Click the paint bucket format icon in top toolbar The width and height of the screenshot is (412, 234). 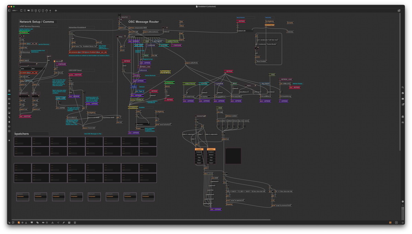coord(56,11)
